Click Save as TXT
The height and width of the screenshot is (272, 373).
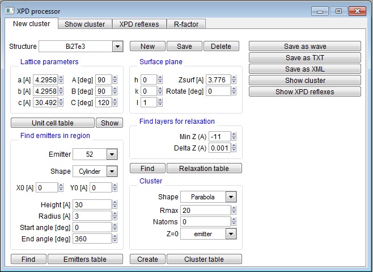coord(305,57)
